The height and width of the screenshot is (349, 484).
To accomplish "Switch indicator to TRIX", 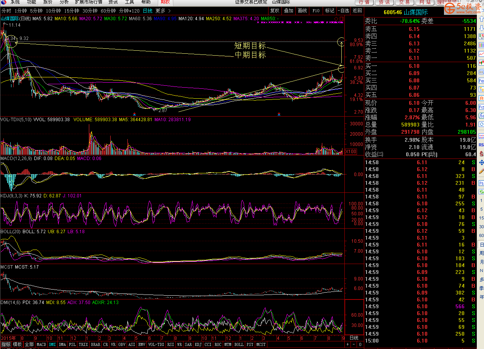I will 83,344.
